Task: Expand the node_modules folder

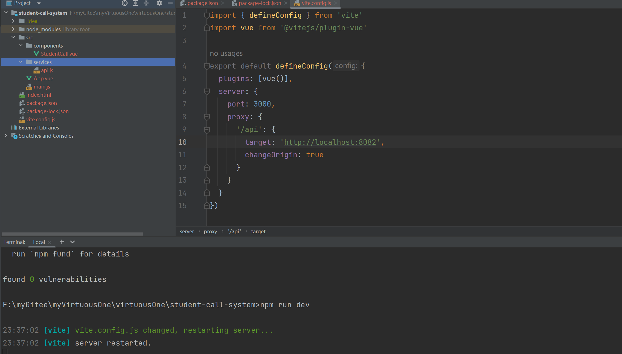Action: point(13,29)
